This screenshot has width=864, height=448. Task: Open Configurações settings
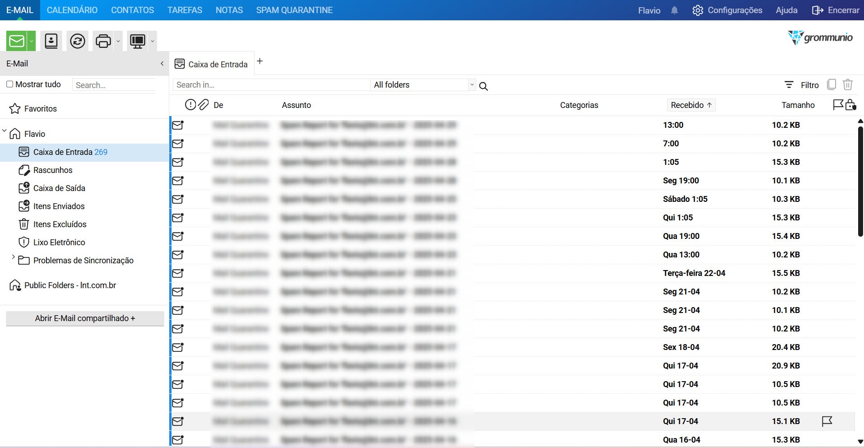tap(727, 10)
